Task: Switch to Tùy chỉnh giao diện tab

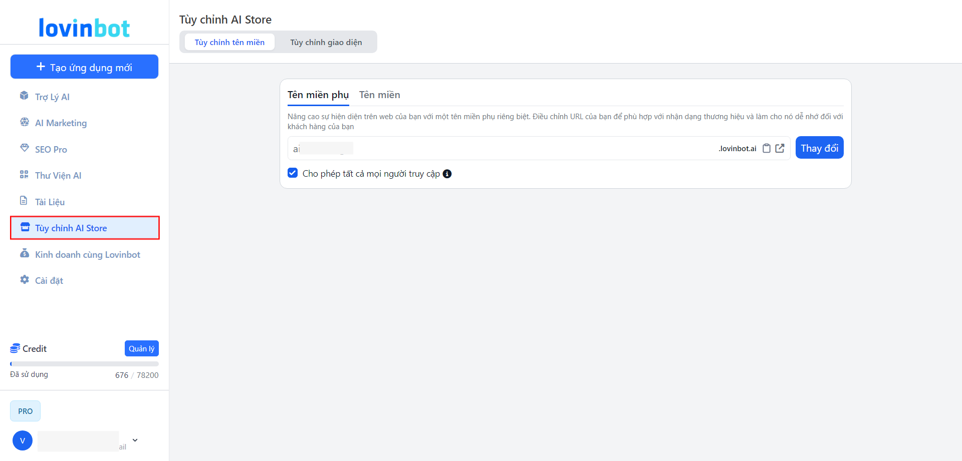Action: [326, 43]
